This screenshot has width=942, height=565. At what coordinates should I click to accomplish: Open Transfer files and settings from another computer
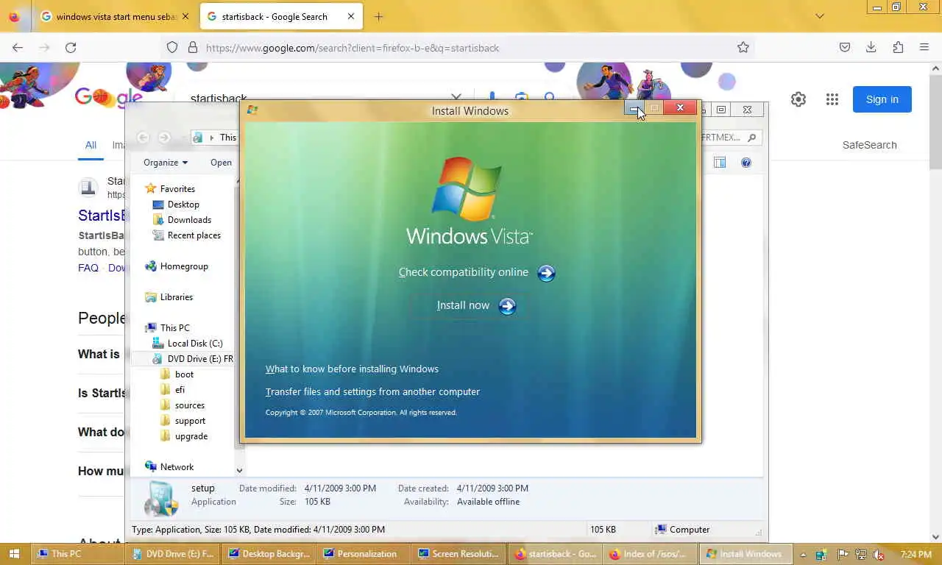[372, 392]
